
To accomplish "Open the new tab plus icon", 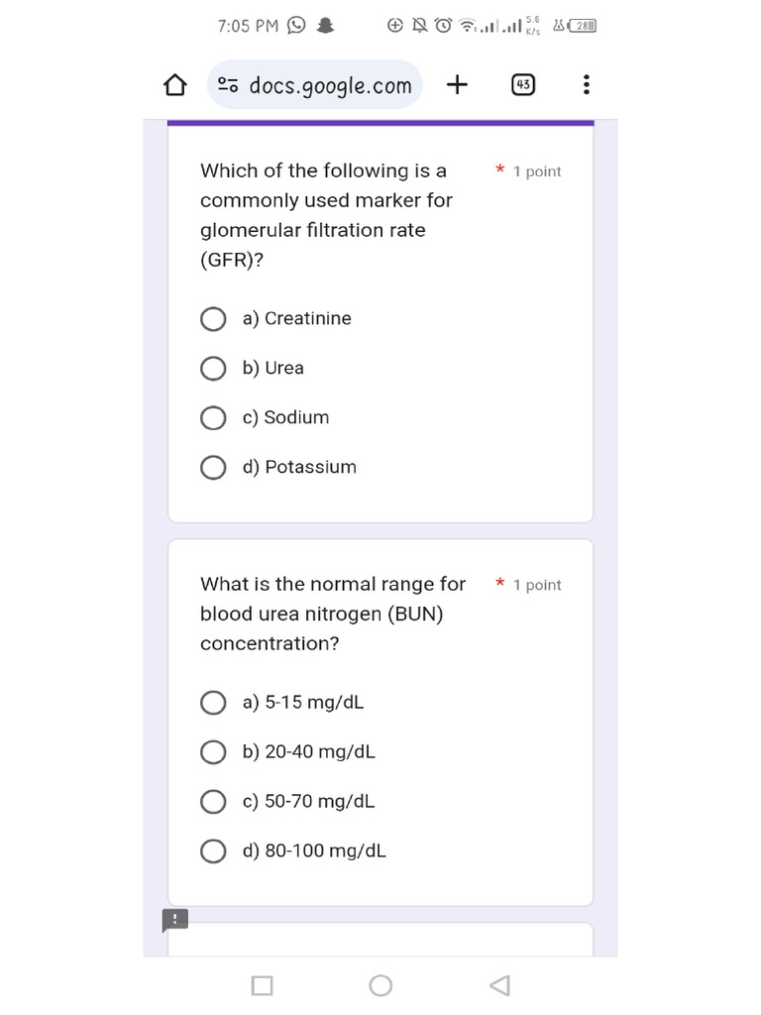I will click(x=457, y=85).
